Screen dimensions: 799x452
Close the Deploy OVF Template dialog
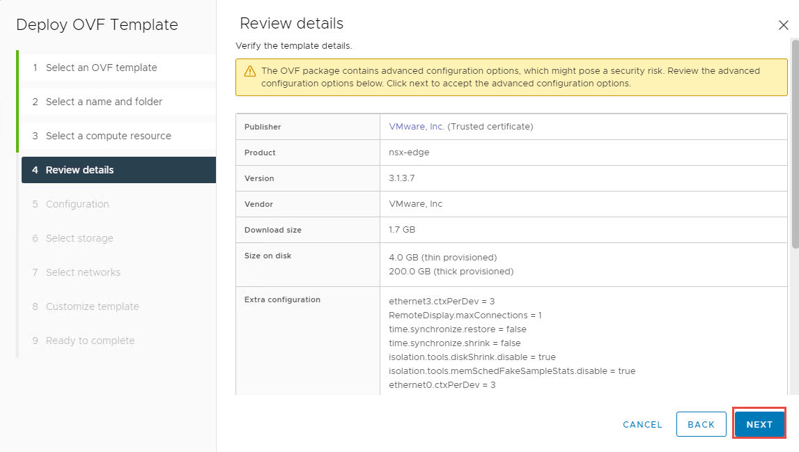coord(783,25)
